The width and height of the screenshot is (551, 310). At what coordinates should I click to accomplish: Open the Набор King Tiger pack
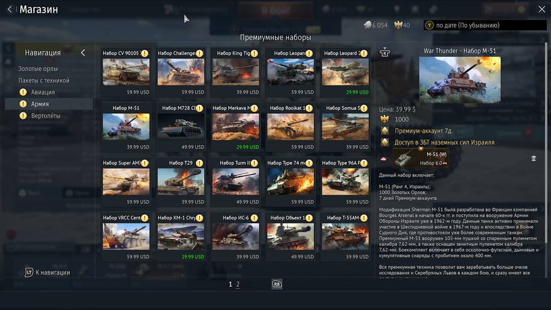236,72
